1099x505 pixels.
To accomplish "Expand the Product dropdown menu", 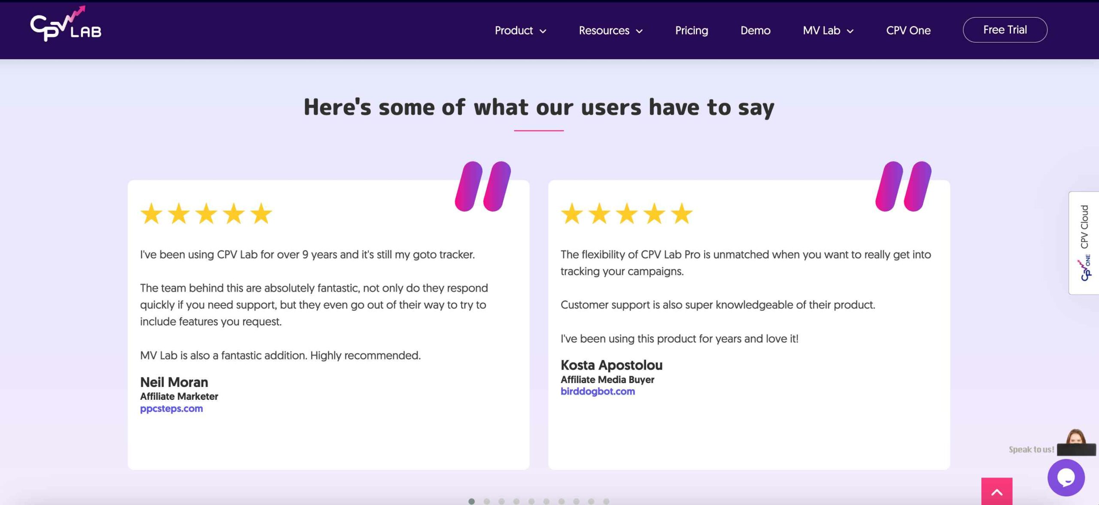I will (x=520, y=30).
